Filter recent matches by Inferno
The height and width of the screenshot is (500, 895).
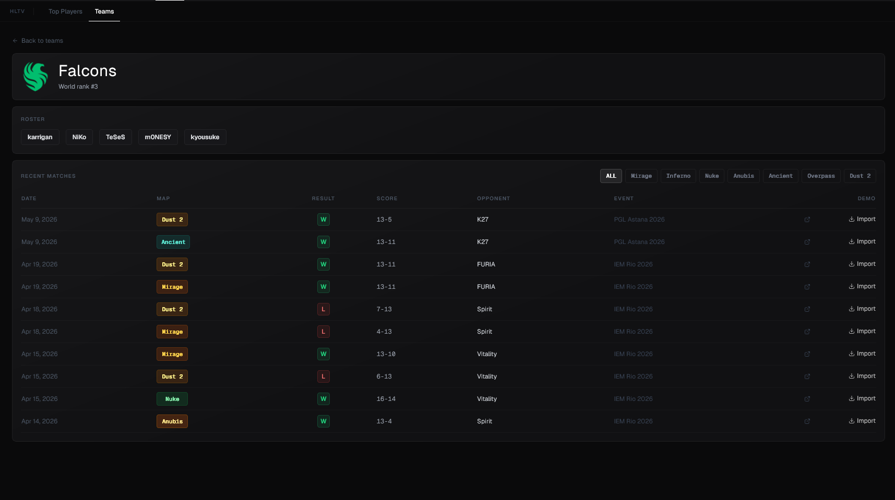pyautogui.click(x=678, y=176)
